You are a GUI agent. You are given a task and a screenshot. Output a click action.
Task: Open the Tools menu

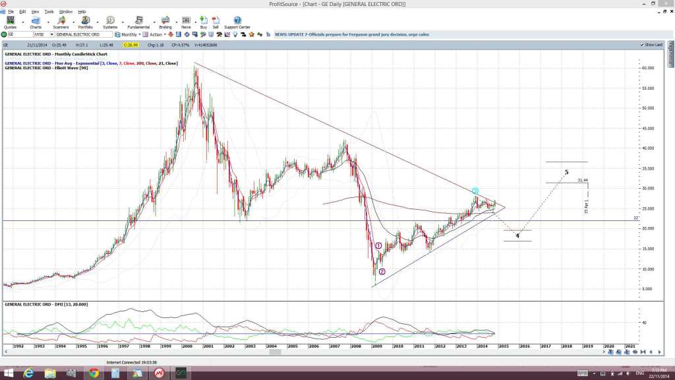(x=49, y=12)
